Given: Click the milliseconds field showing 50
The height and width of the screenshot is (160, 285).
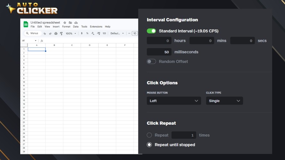Looking at the screenshot, I should click(159, 52).
